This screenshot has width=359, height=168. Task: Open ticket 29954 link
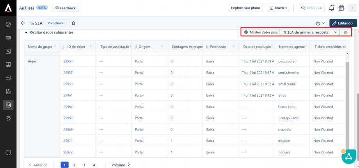coord(68,61)
